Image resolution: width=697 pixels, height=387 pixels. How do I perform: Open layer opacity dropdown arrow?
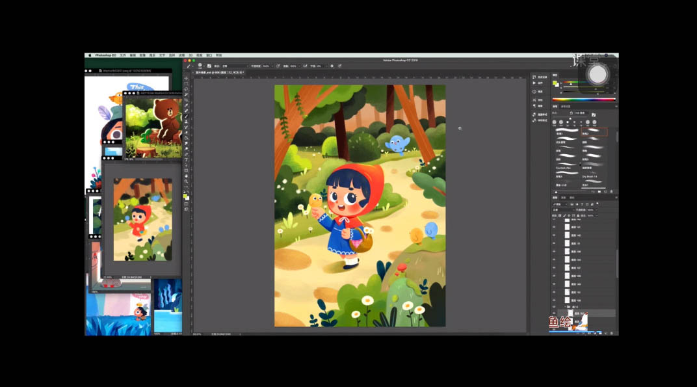(x=595, y=210)
